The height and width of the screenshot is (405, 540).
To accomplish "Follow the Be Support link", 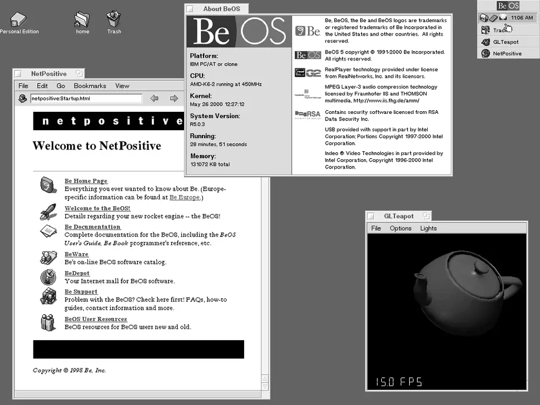I will click(x=81, y=292).
